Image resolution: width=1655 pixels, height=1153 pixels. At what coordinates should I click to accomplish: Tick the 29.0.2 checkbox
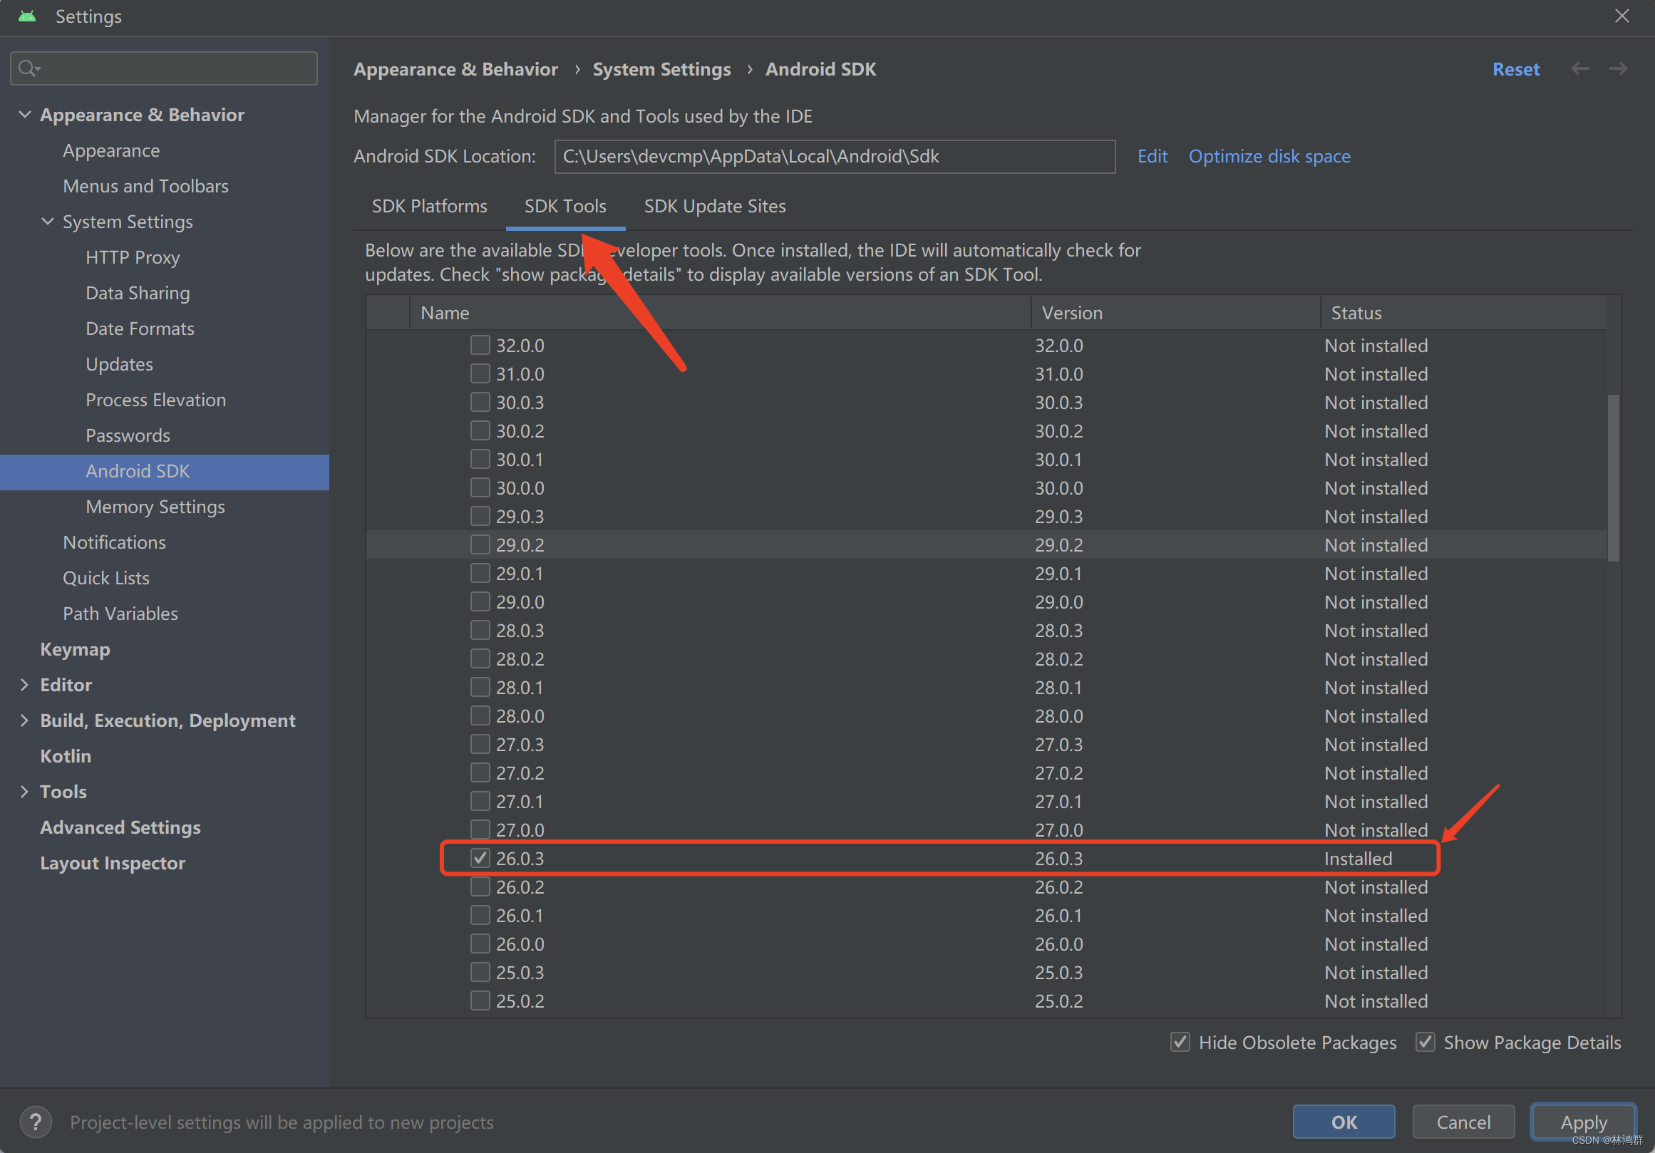(x=480, y=545)
